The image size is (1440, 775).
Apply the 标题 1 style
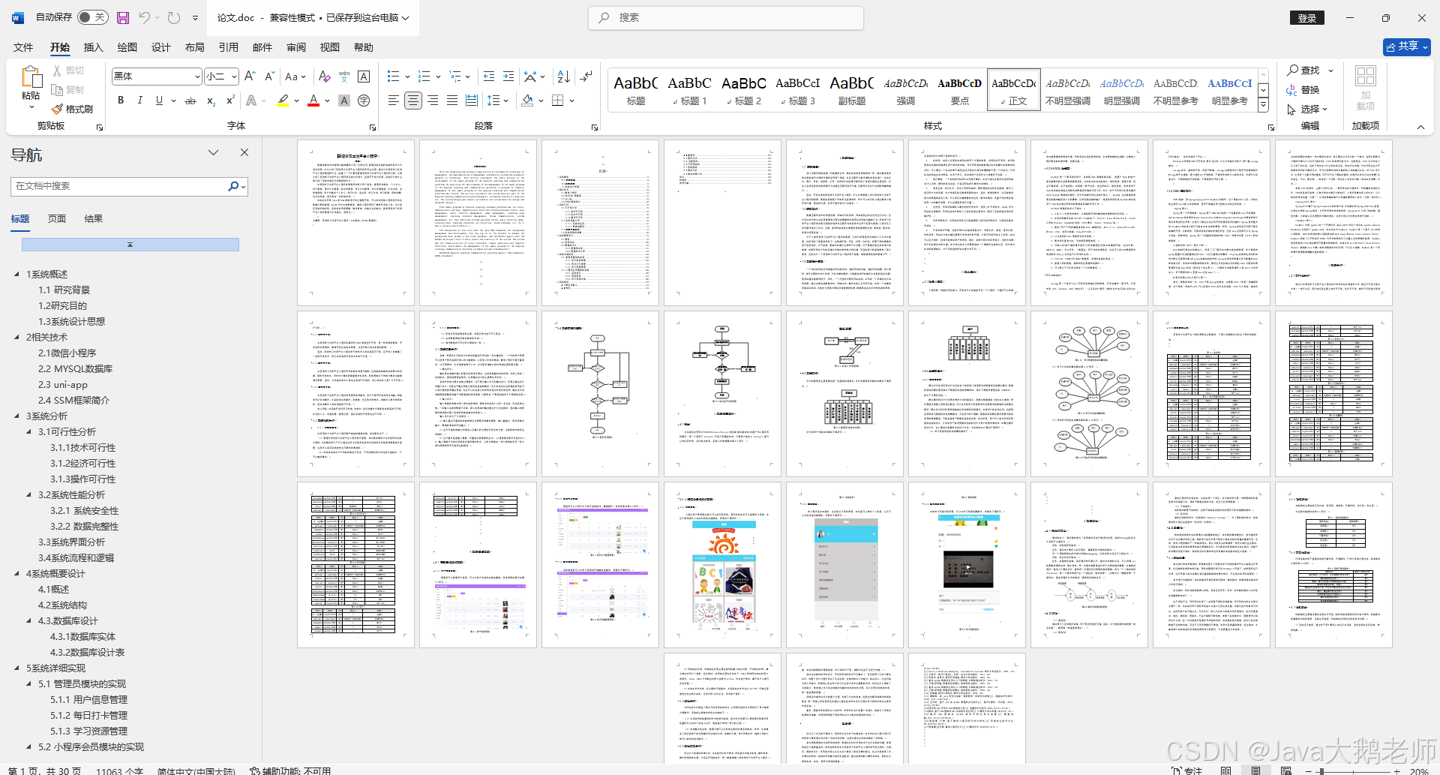coord(689,90)
